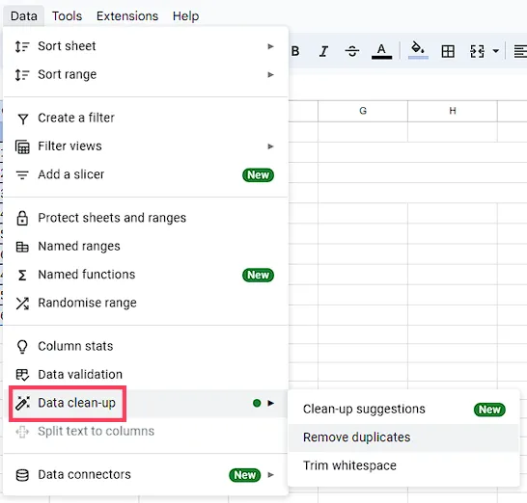This screenshot has width=527, height=503.
Task: Click the magic wand Data clean-up icon
Action: (22, 403)
